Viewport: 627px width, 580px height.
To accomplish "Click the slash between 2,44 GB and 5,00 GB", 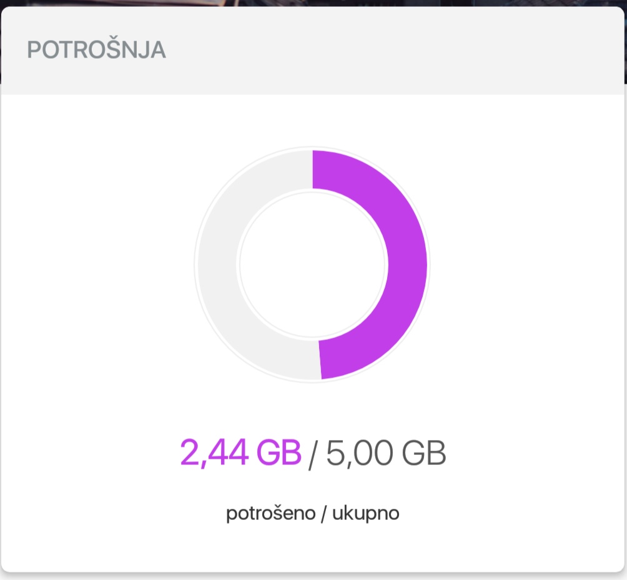I will pos(312,454).
